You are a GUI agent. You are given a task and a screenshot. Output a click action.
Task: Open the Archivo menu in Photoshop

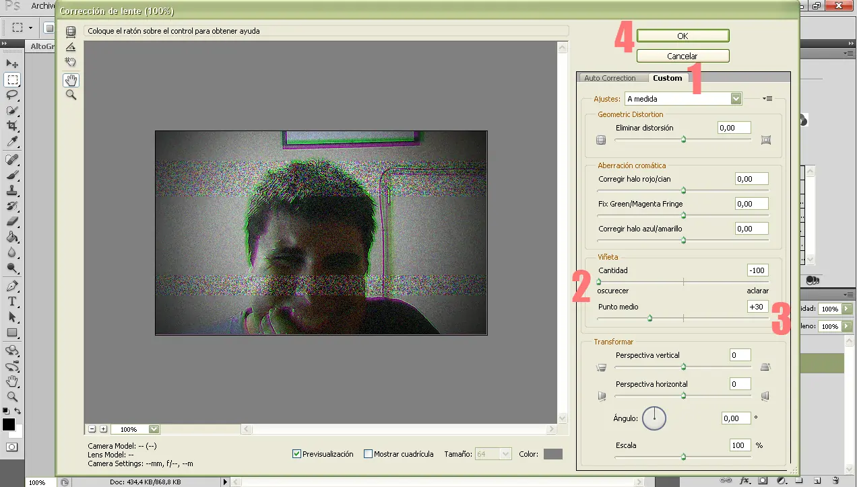(42, 6)
